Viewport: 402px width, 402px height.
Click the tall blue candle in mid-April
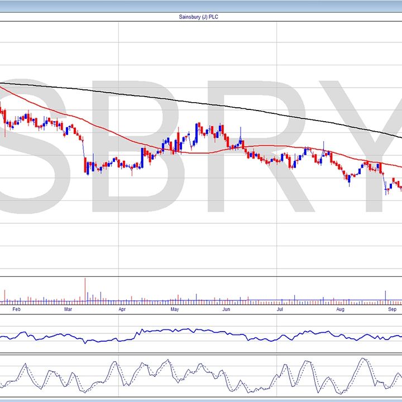pyautogui.click(x=142, y=157)
